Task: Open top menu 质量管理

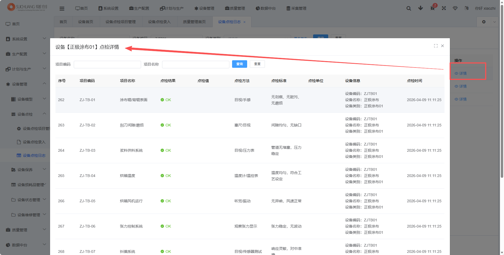Action: point(235,8)
